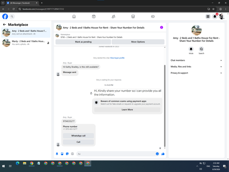Click the Kindly share your number message
The height and width of the screenshot is (172, 229).
[x=128, y=93]
